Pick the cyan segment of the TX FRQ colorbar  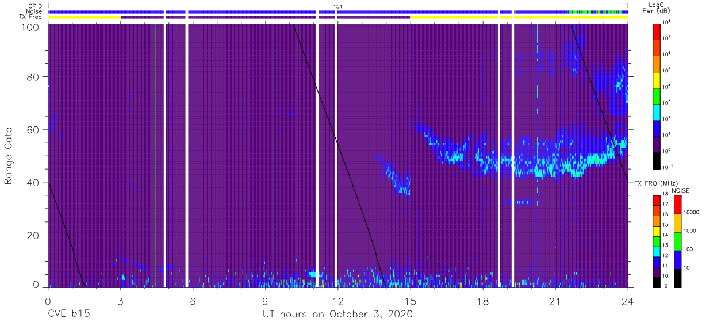657,251
